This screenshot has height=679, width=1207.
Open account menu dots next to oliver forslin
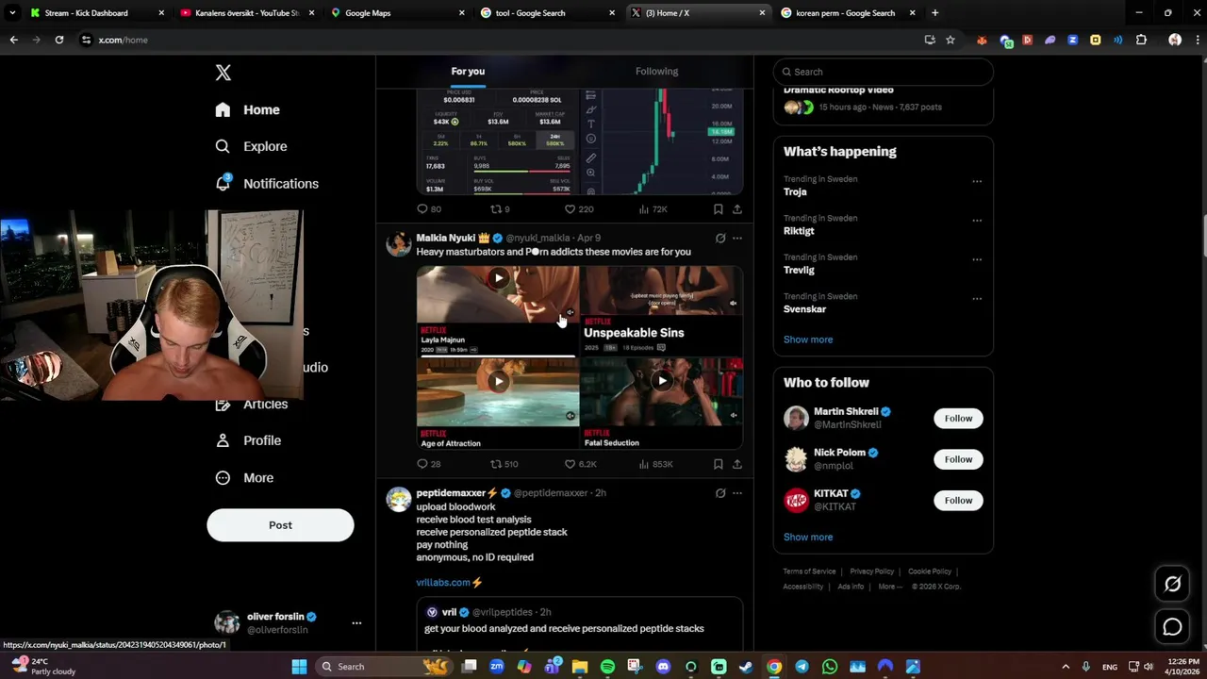(356, 623)
